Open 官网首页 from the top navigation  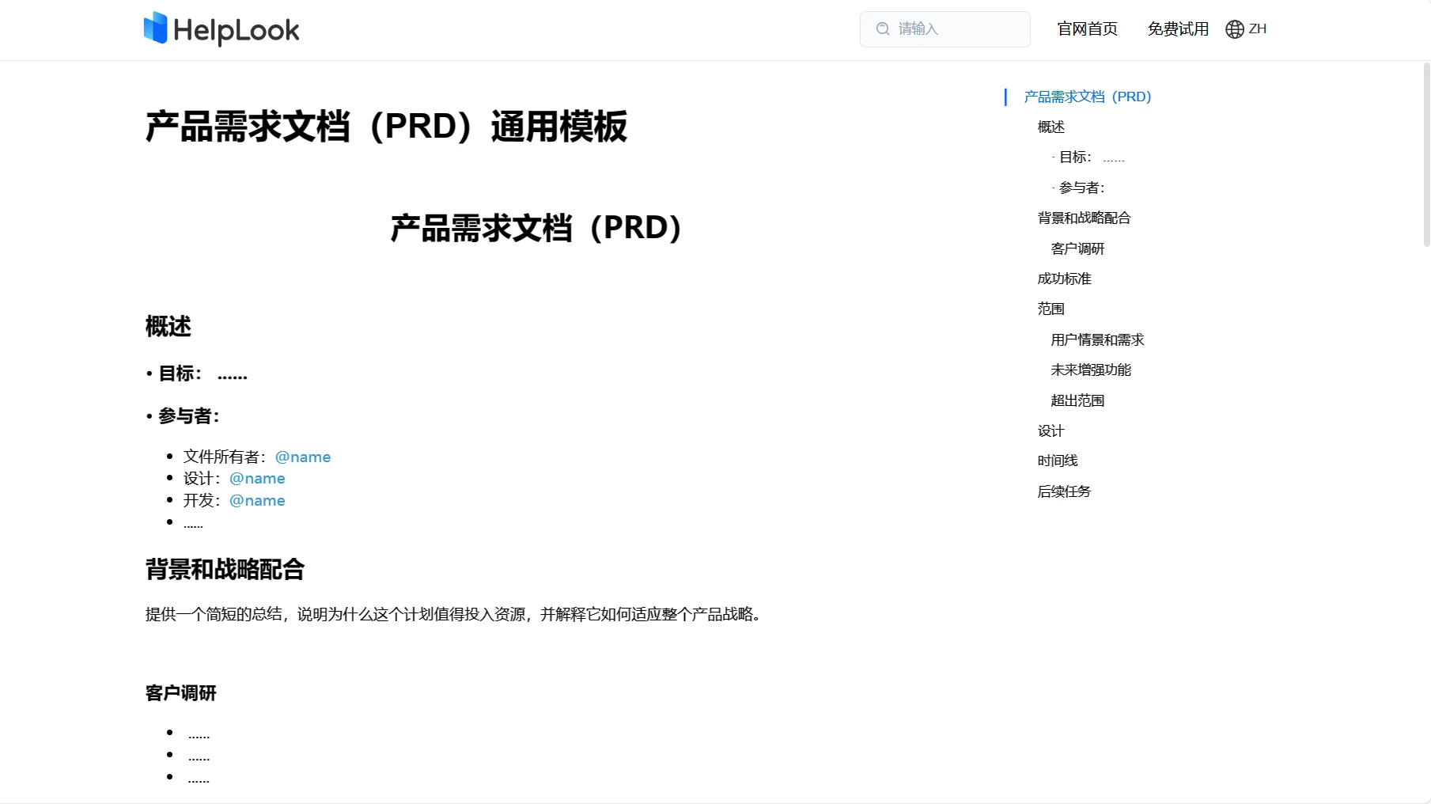pyautogui.click(x=1087, y=28)
